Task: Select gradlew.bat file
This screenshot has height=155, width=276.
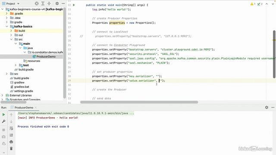Action: point(20,87)
